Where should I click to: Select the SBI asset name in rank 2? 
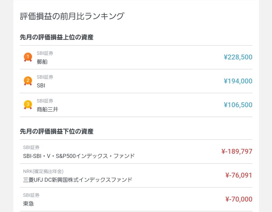[41, 86]
